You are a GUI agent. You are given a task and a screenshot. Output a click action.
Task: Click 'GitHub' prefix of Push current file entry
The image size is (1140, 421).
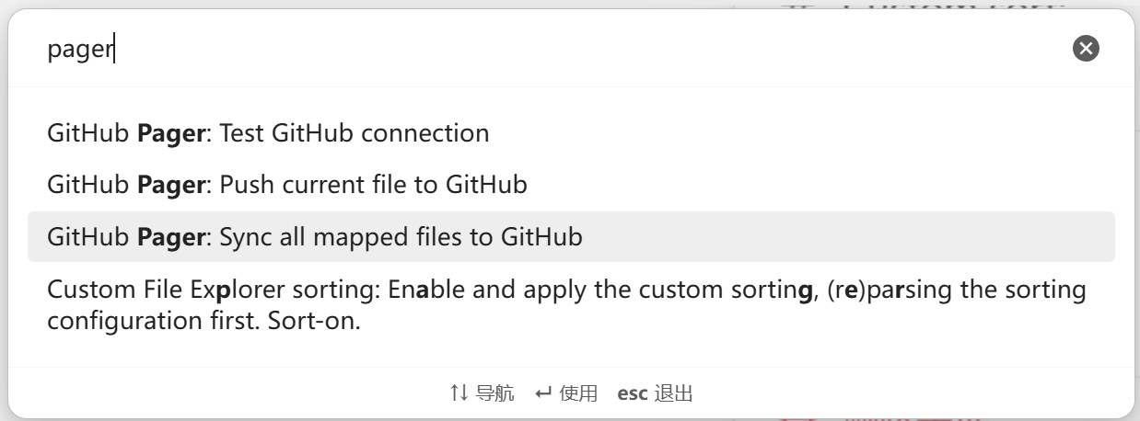[x=88, y=185]
